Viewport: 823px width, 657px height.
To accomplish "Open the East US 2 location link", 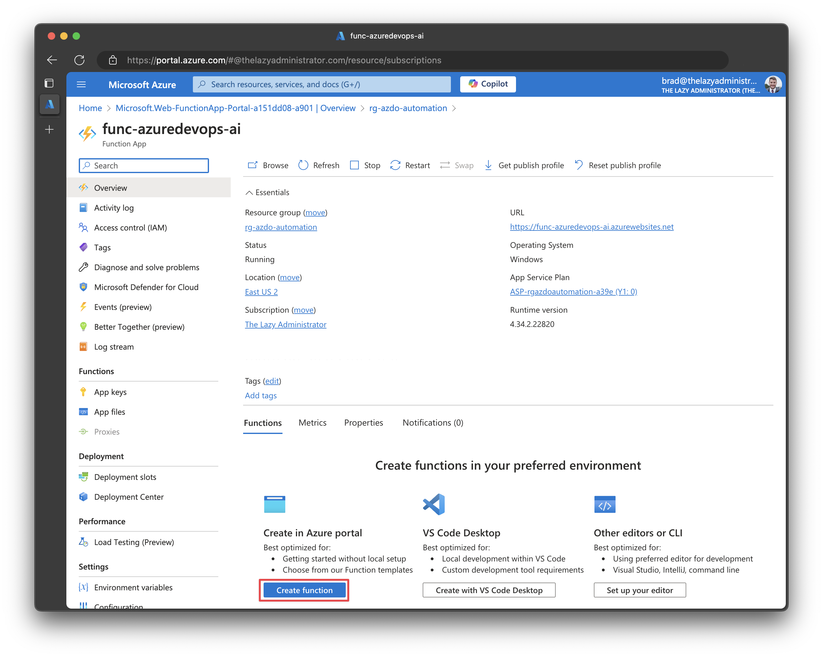I will click(261, 292).
